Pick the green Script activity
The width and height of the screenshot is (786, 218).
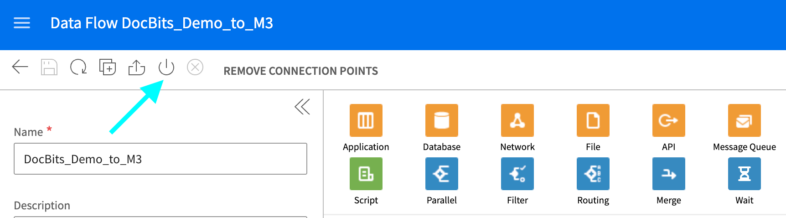366,174
